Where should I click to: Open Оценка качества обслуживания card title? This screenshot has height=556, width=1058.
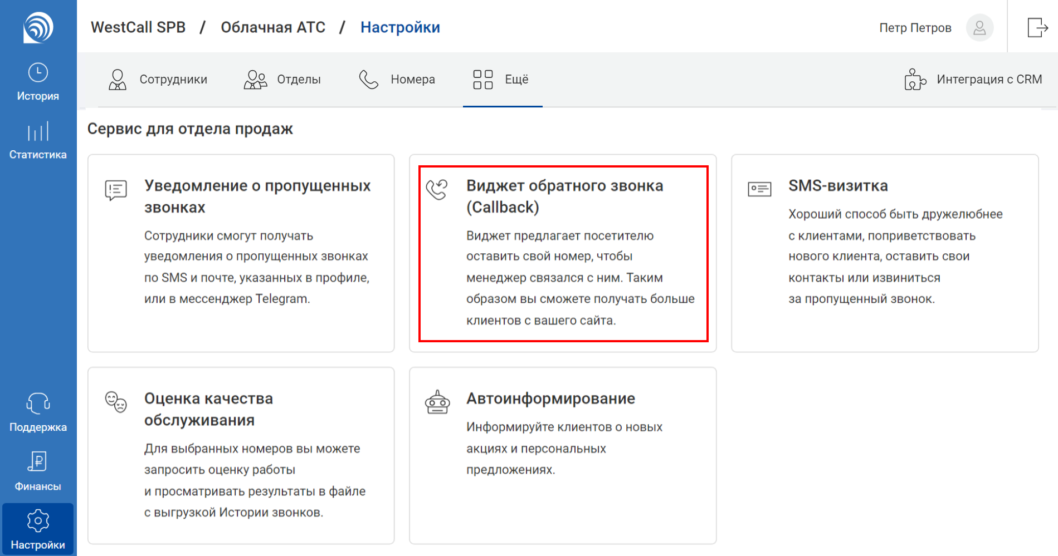(x=208, y=409)
